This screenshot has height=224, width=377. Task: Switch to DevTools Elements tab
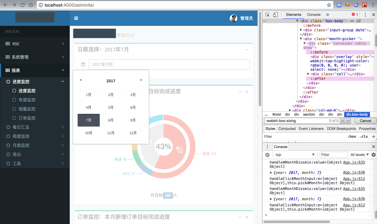[293, 15]
